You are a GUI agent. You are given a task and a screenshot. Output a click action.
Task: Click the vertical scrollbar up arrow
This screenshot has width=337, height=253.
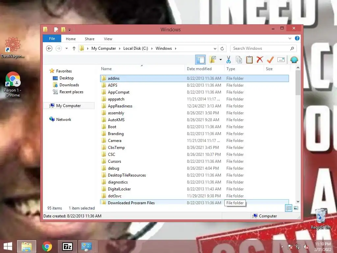pos(298,68)
